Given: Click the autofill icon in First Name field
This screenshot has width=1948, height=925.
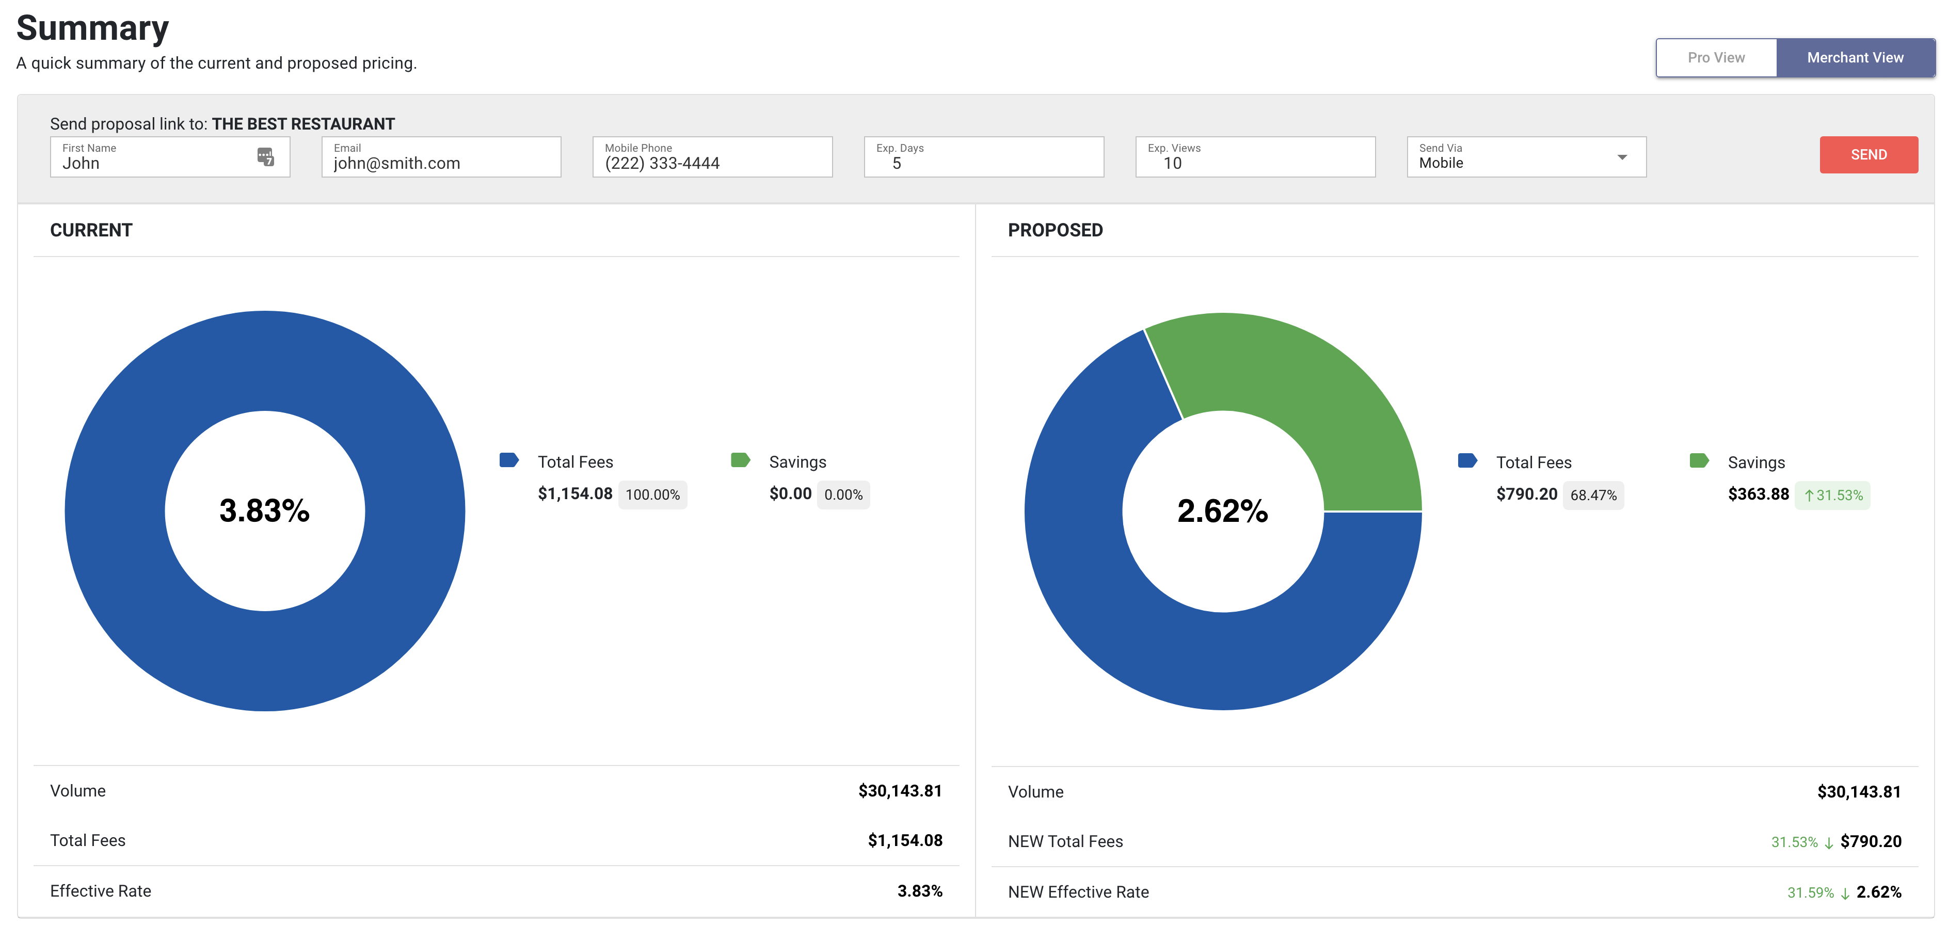Looking at the screenshot, I should click(x=265, y=156).
